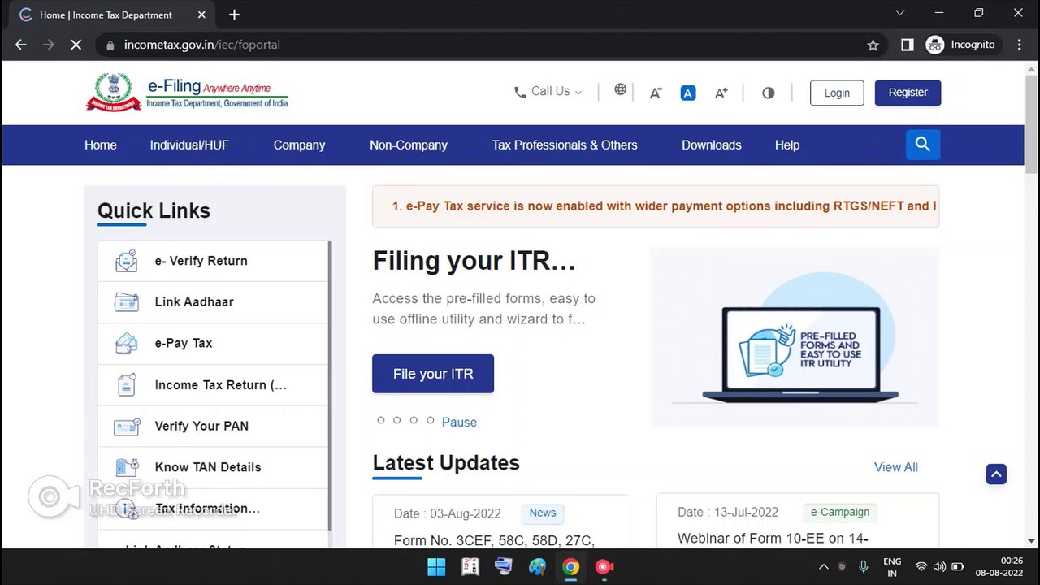
Task: Open the blue search magnifier button
Action: (923, 145)
